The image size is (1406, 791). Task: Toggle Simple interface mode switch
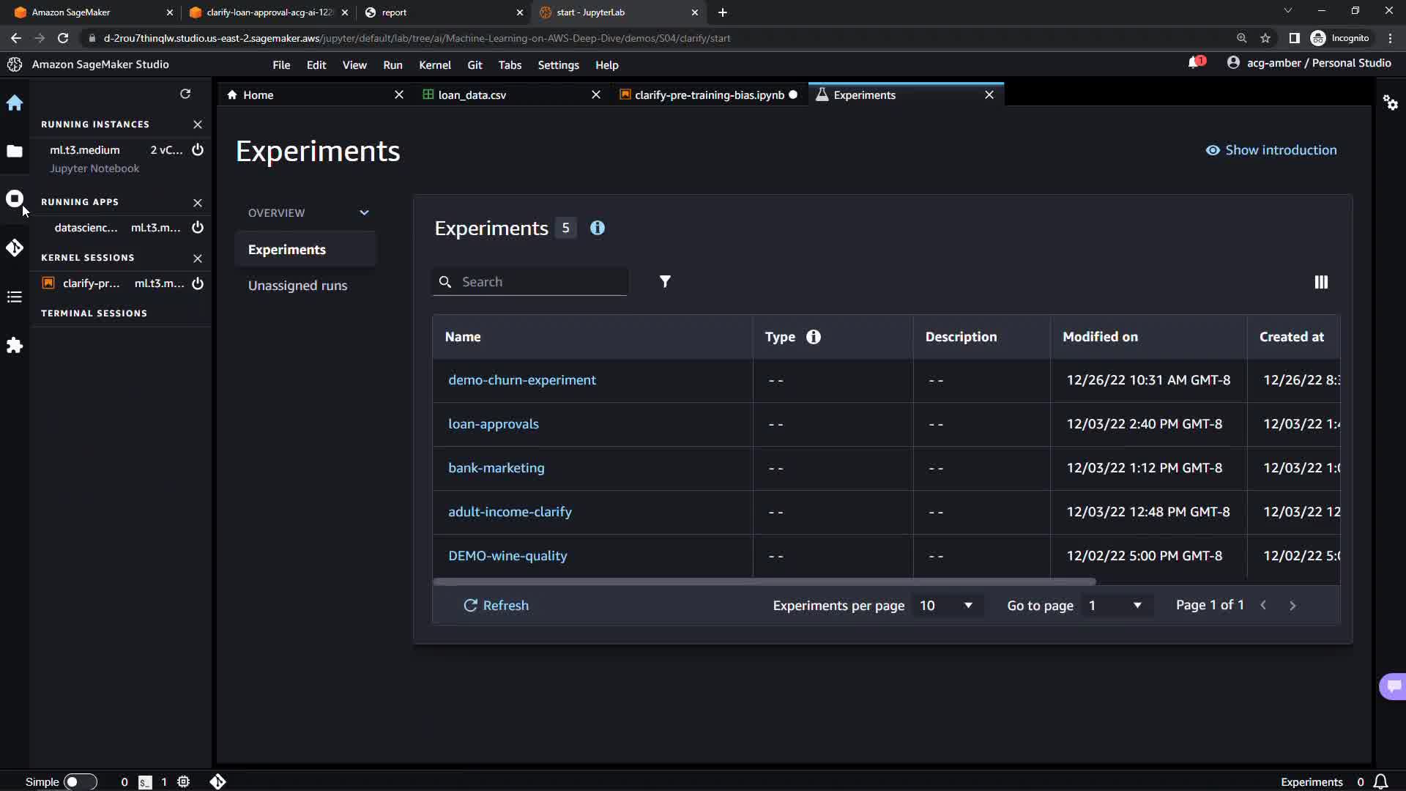(x=80, y=781)
